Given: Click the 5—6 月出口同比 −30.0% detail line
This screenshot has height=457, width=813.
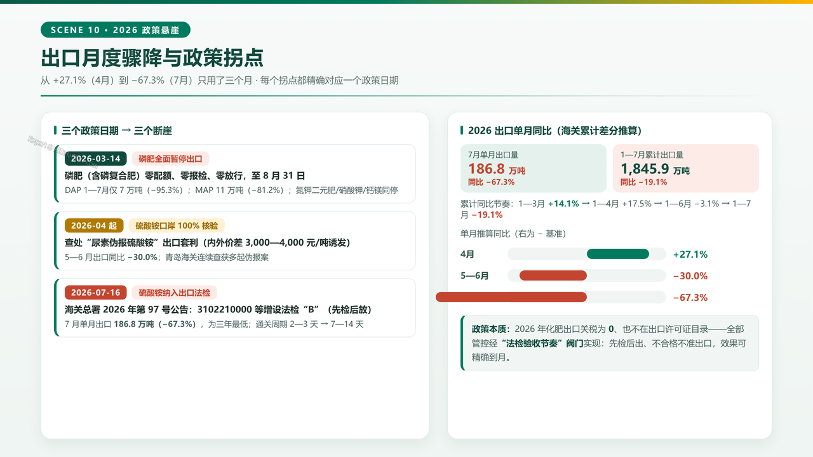Looking at the screenshot, I should pos(167,257).
